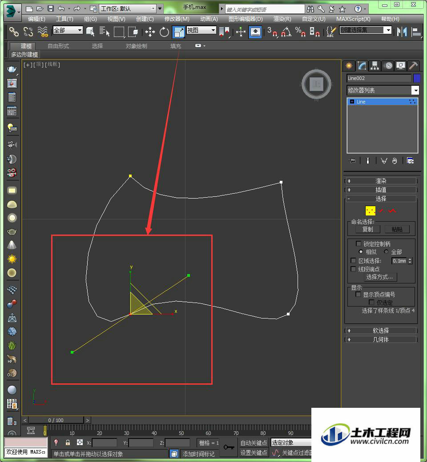Click the 复制 button
Viewport: 427px width, 462px height.
(x=367, y=229)
